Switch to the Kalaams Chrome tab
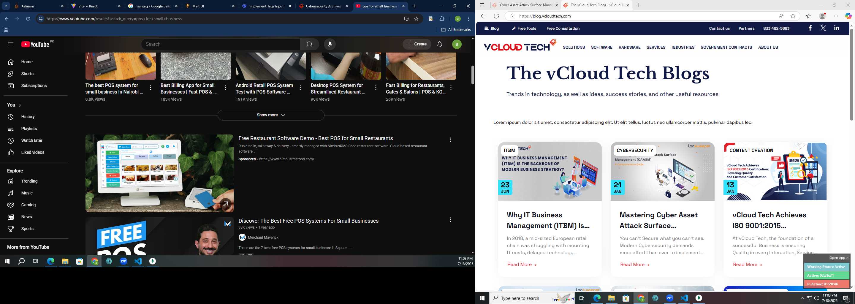855x304 pixels. (x=39, y=6)
